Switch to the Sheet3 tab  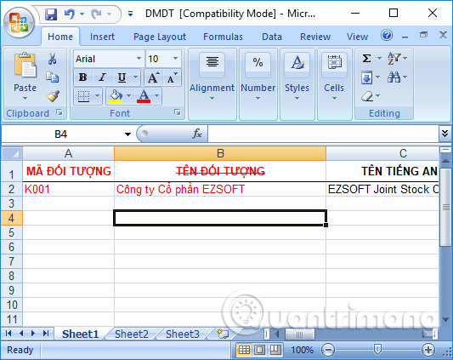[183, 334]
